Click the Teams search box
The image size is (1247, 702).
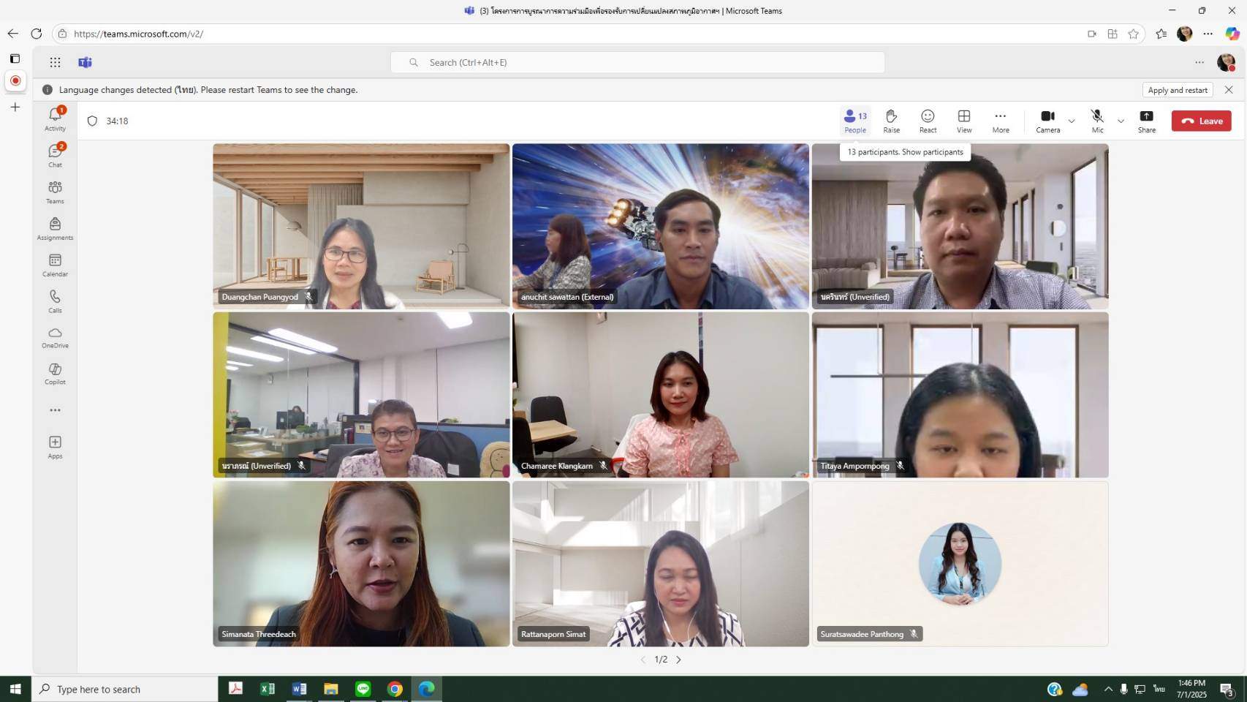(637, 63)
